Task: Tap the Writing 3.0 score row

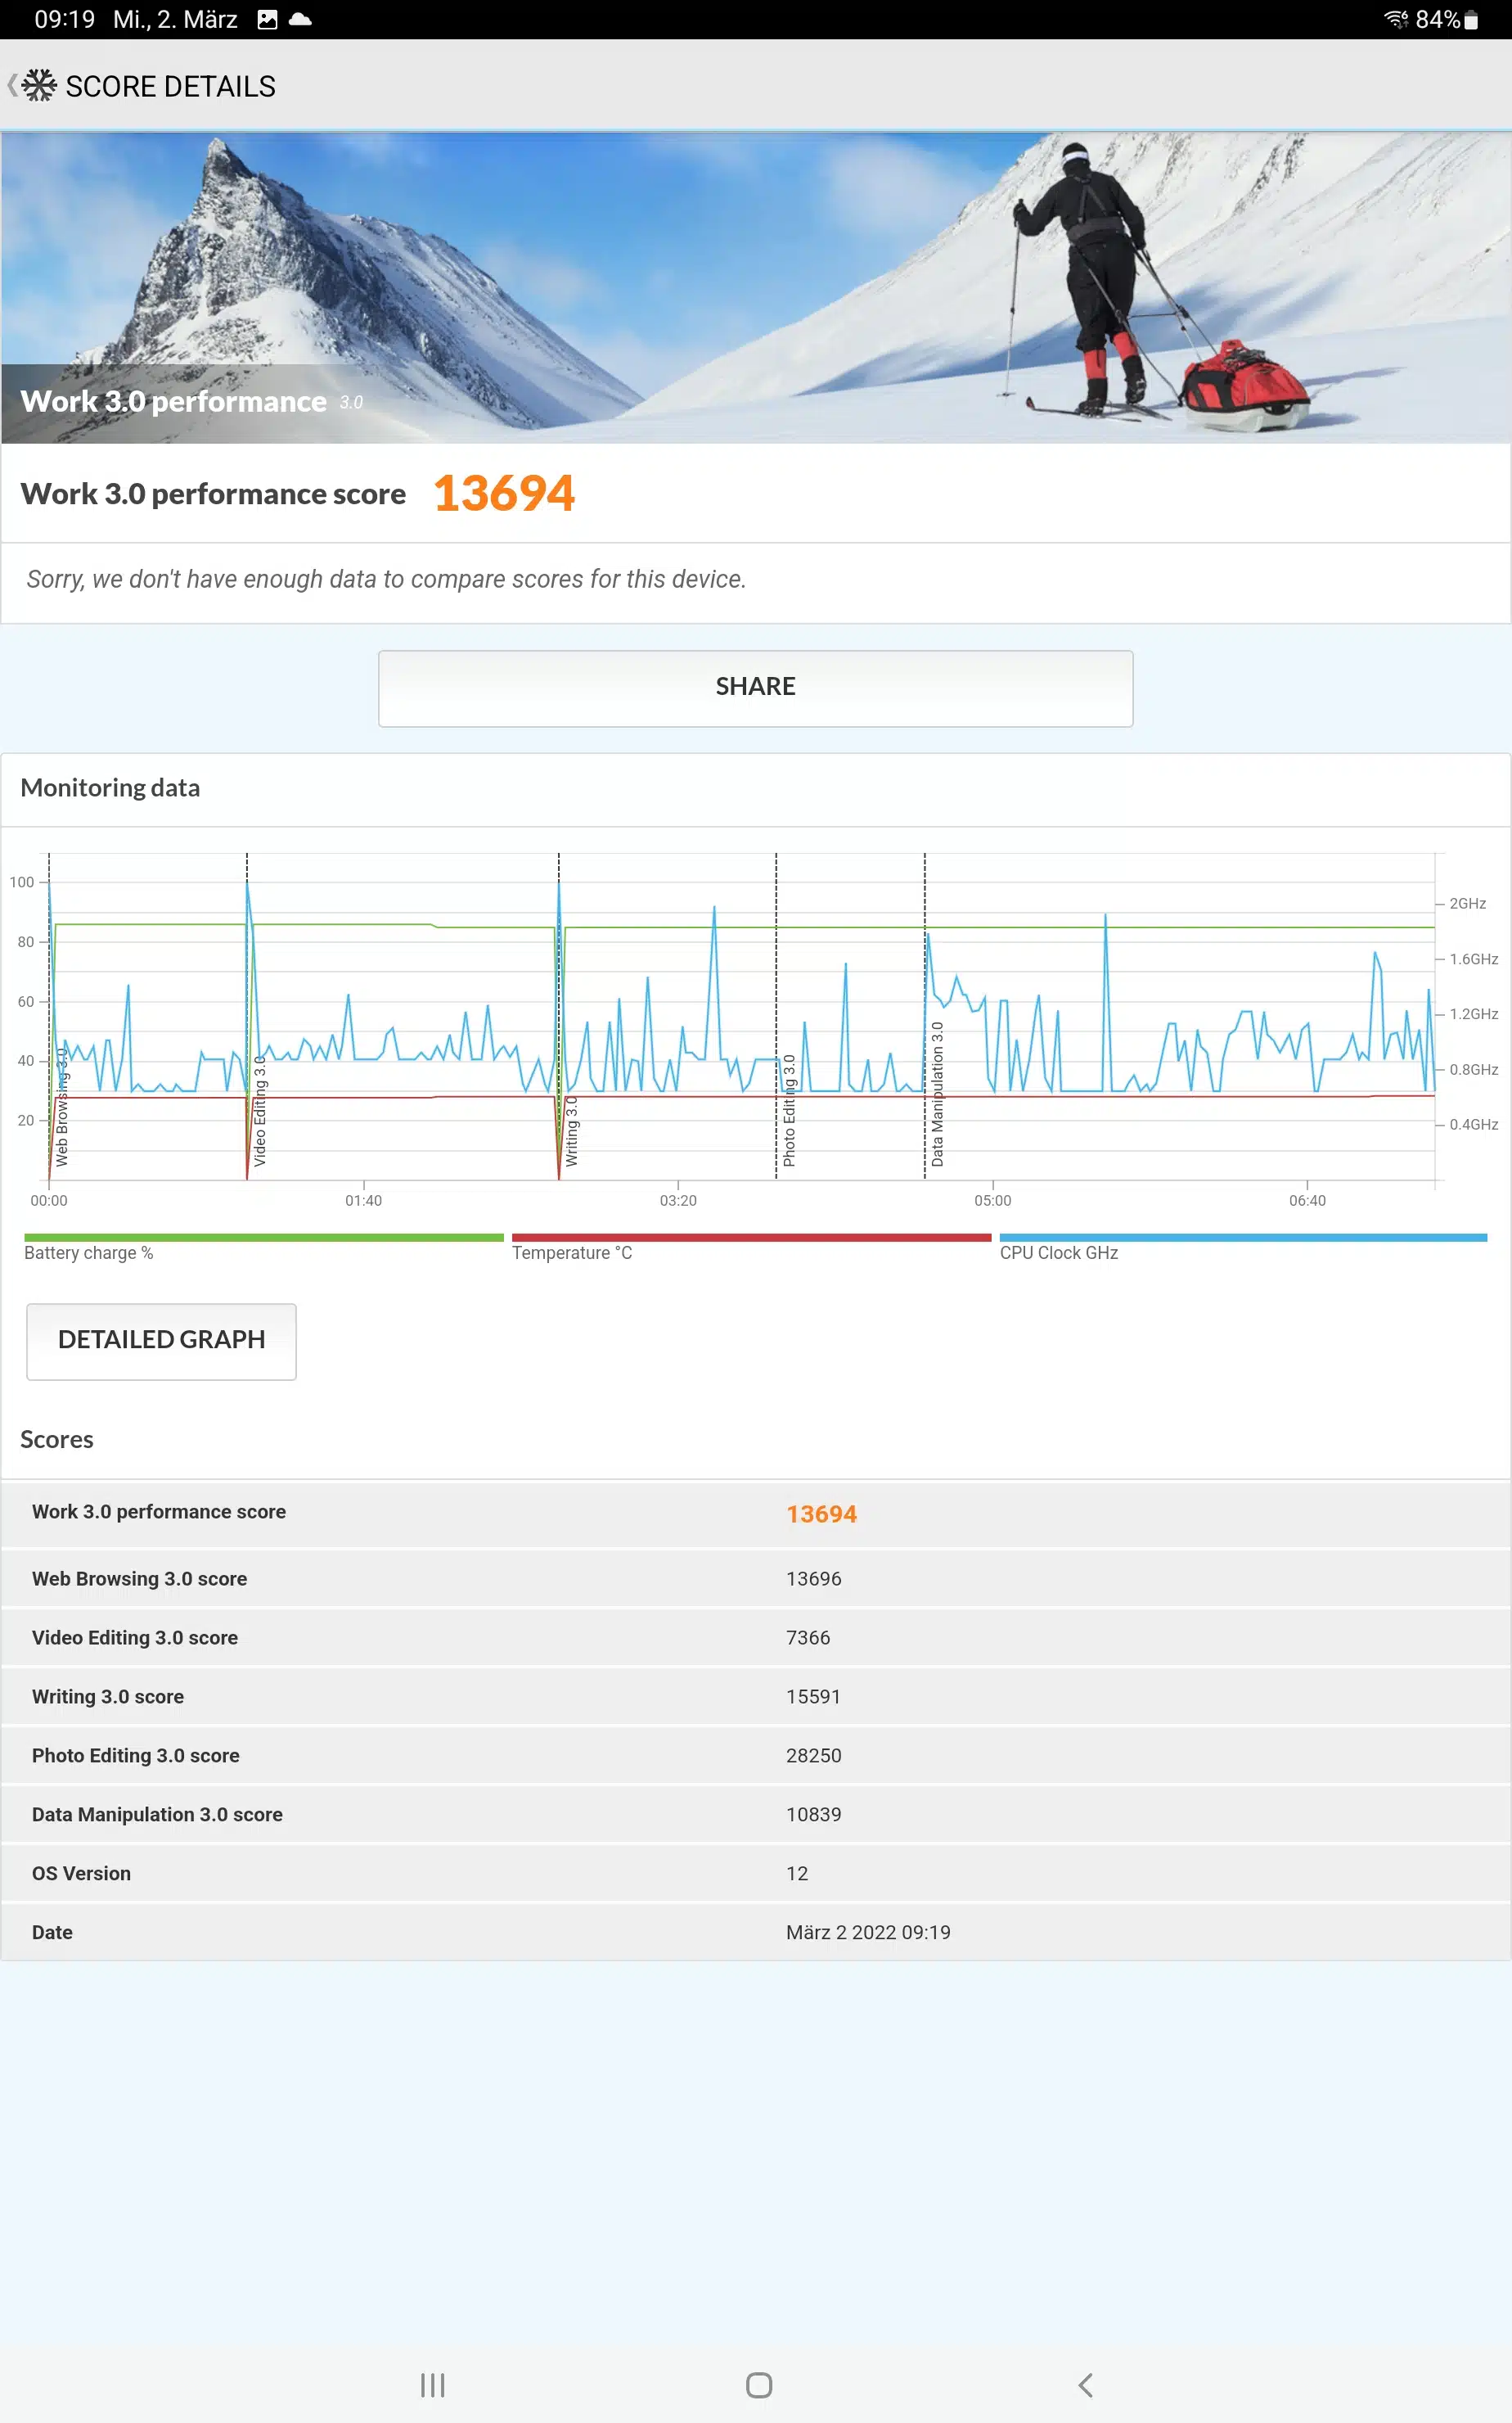Action: (756, 1697)
